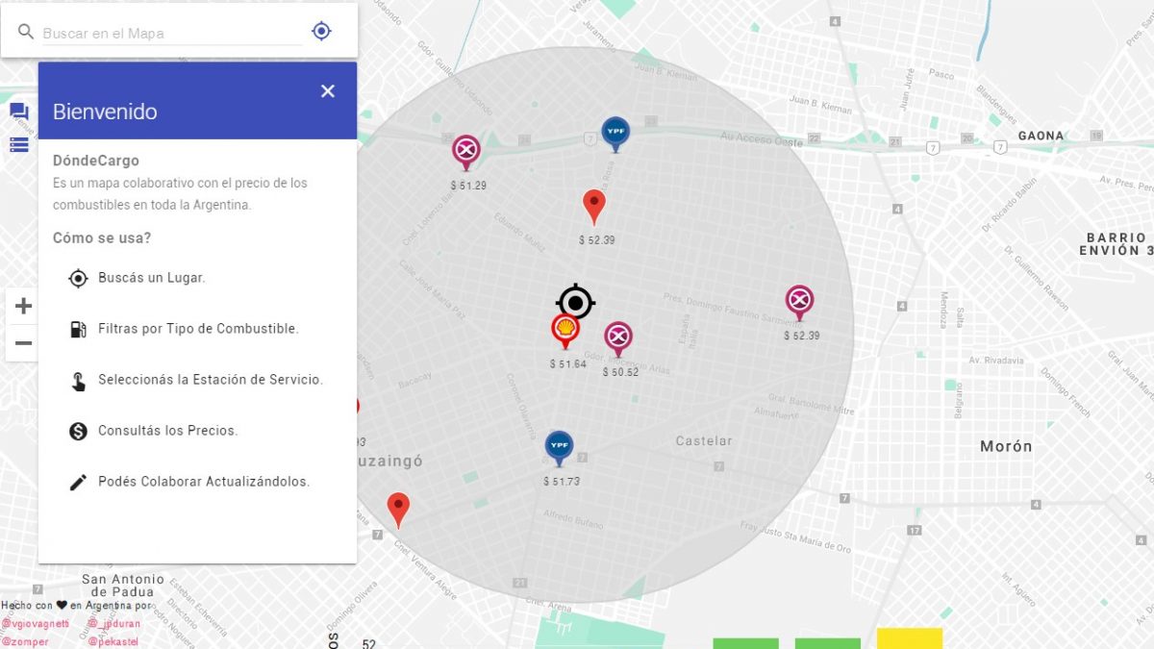
Task: Open the @vgiovagnetti credit link
Action: click(x=36, y=624)
